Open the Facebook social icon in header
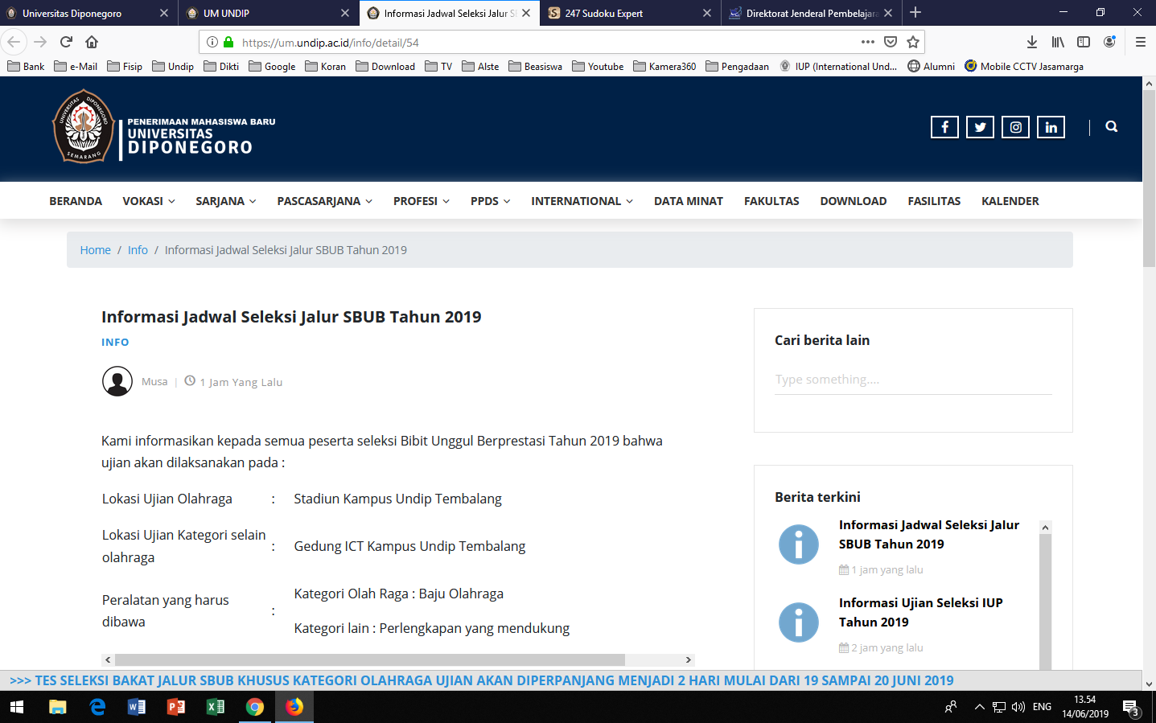 coord(944,127)
